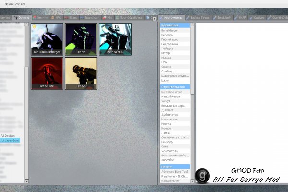Choose the Лебёдка tool
This screenshot has width=288, height=192.
[175, 48]
